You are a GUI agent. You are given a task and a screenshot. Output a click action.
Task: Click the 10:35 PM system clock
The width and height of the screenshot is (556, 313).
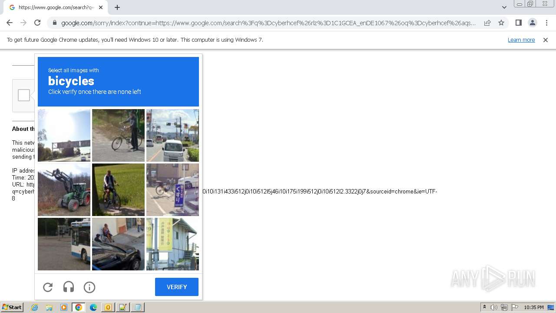coord(533,307)
